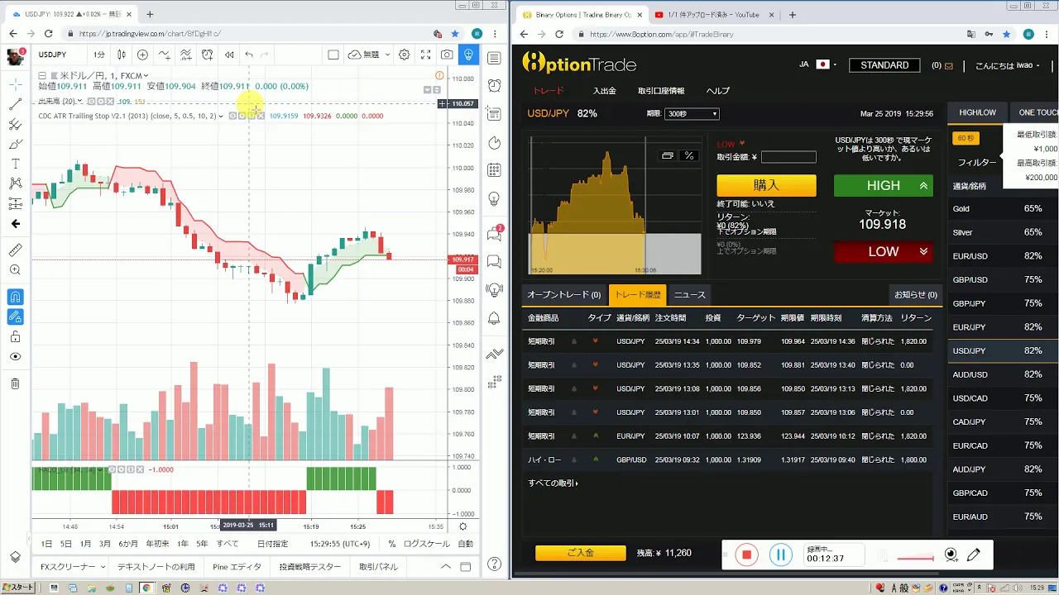Screen dimensions: 1059x595
Task: Expand the FXスクリーナー dropdown arrow
Action: [103, 567]
